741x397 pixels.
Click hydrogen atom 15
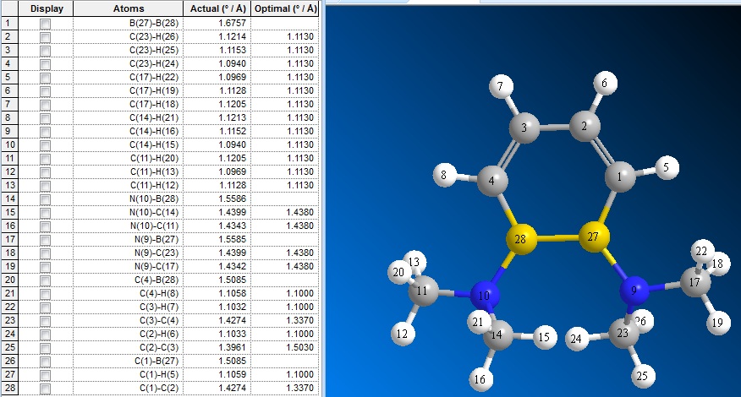tap(545, 337)
